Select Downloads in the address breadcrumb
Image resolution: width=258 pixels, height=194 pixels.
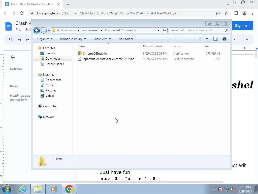coord(68,30)
